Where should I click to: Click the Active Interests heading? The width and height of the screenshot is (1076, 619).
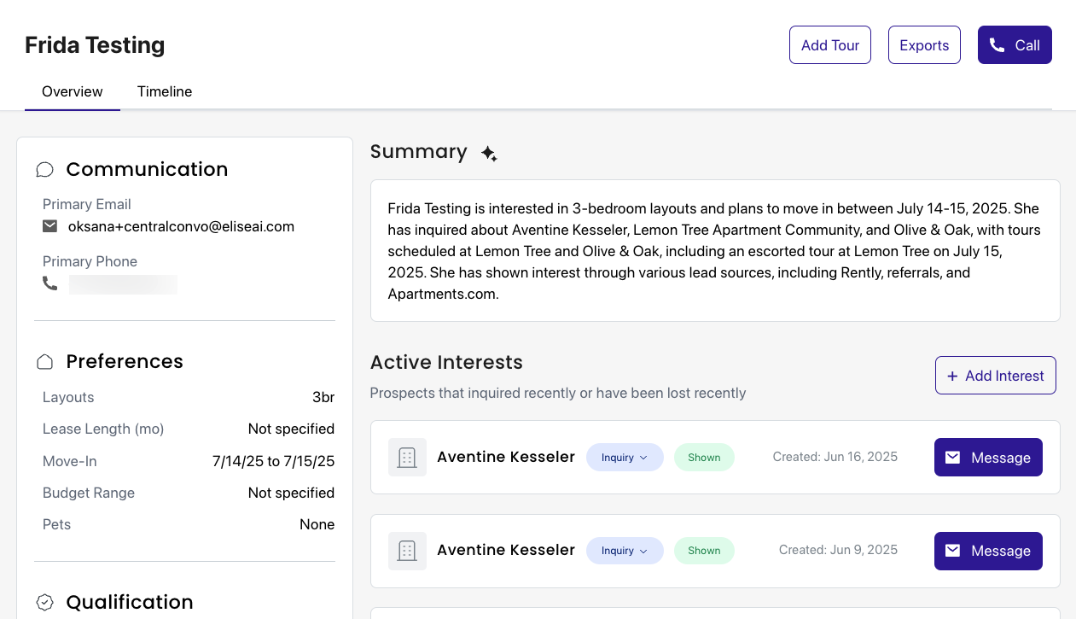tap(446, 362)
